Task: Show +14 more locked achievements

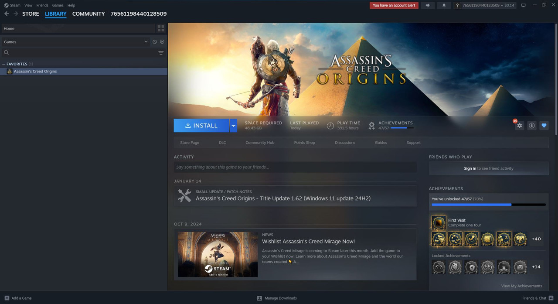Action: tap(536, 267)
